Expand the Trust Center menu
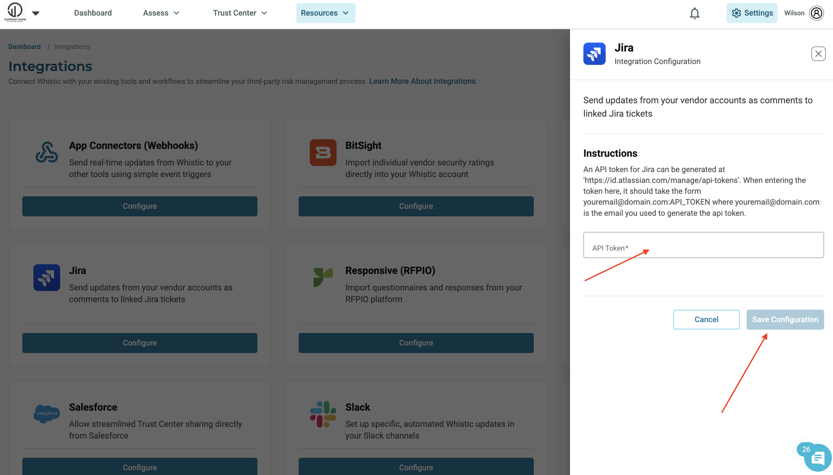This screenshot has width=833, height=475. [x=240, y=13]
